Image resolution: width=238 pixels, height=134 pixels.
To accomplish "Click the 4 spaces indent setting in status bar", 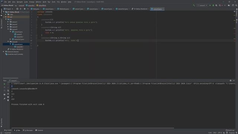I will tap(232, 133).
